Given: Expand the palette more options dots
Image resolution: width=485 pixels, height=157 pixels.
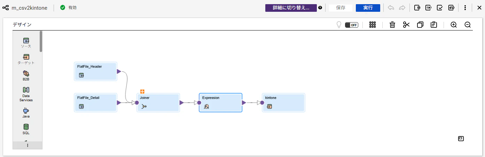Looking at the screenshot, I should point(28,146).
